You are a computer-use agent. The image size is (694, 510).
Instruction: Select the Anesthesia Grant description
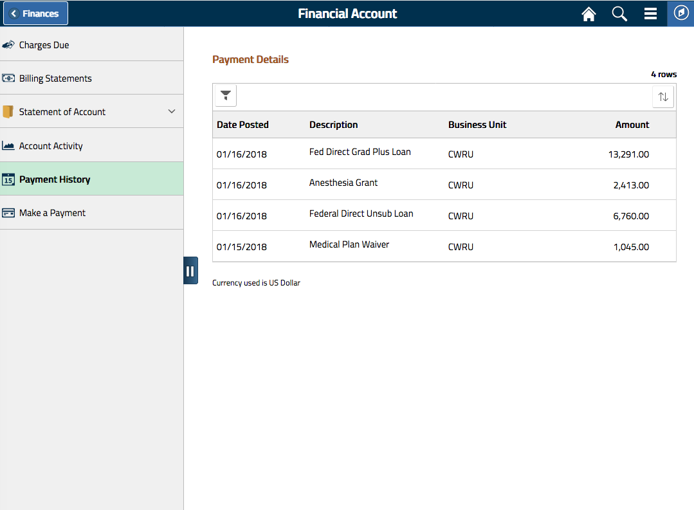[343, 183]
